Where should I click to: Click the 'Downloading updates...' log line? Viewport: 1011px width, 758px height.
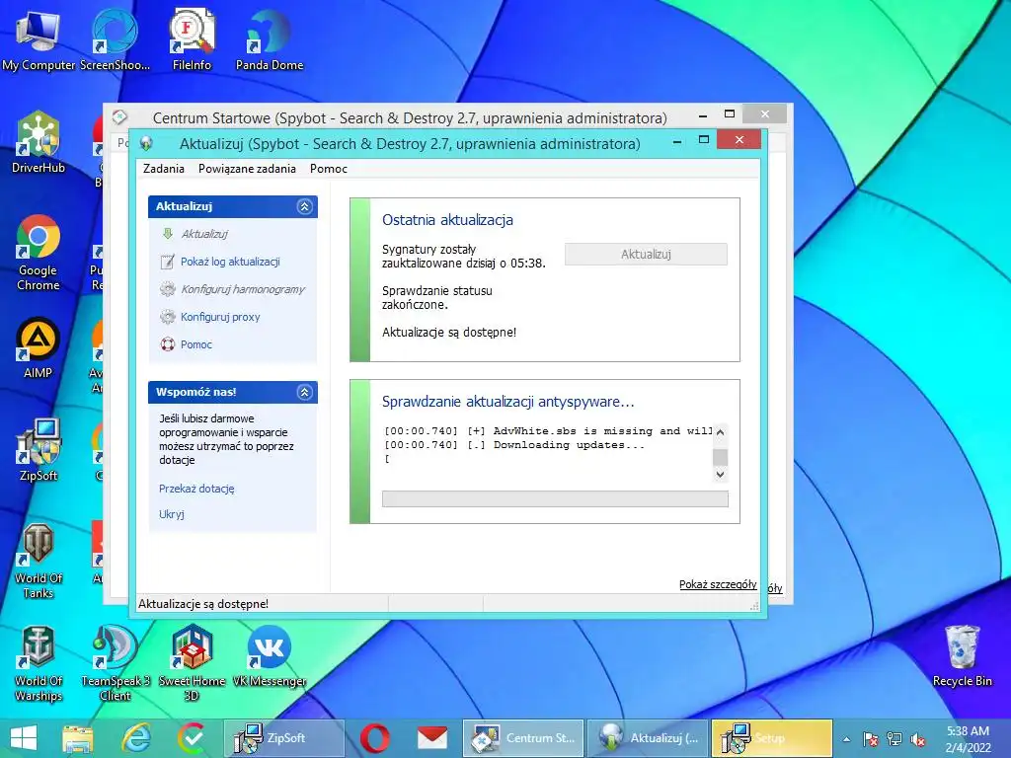513,445
